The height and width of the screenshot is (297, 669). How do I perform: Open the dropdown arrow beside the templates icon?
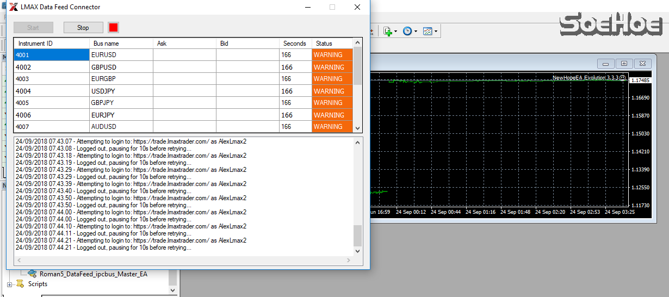point(436,32)
